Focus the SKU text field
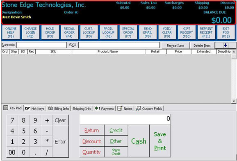Image resolution: width=237 pixels, height=161 pixels. pos(119,45)
